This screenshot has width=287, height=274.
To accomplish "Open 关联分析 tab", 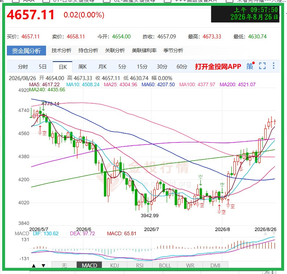I will coord(115,50).
